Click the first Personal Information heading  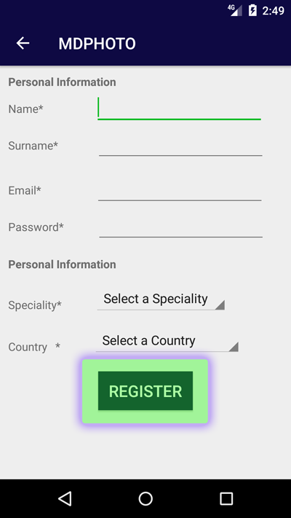62,82
